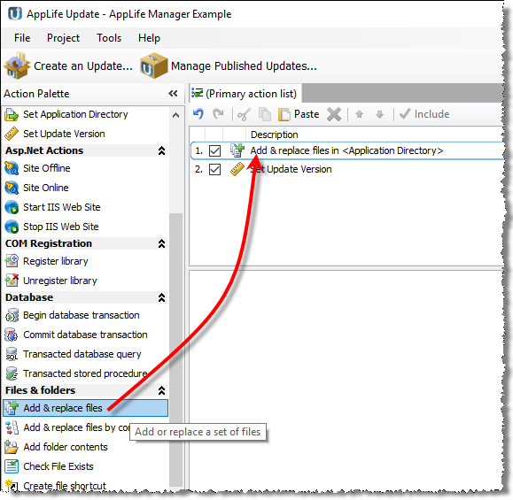Click the Register library icon

(12, 261)
